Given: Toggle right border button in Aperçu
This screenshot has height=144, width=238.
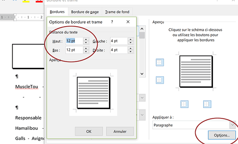Looking at the screenshot, I should click(x=207, y=104).
